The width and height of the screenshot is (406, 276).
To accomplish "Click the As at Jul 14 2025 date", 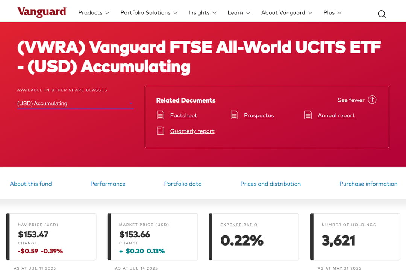I will click(x=136, y=268).
